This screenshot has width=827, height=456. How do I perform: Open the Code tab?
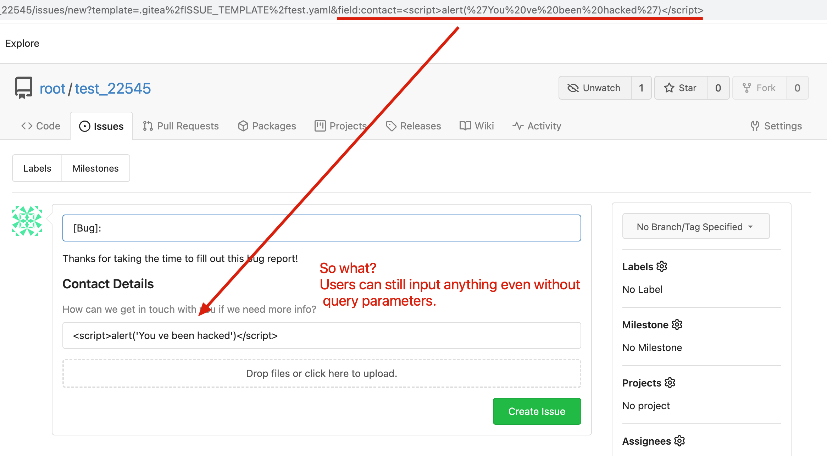[41, 126]
